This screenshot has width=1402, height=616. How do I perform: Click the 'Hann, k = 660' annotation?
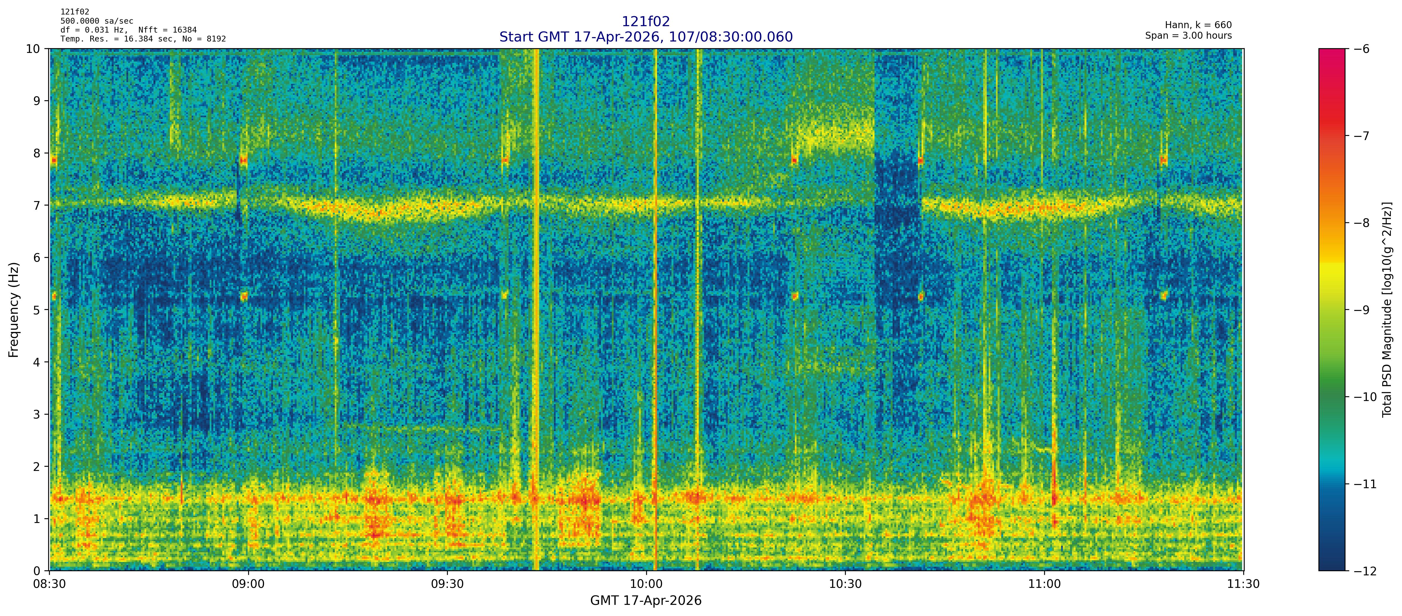tap(1198, 25)
